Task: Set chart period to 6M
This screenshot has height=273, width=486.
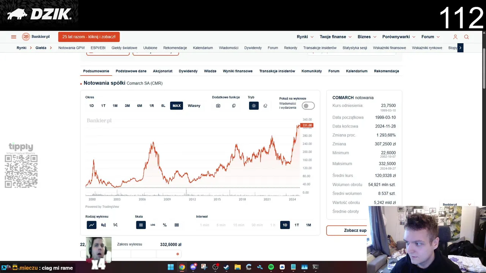Action: pos(139,106)
